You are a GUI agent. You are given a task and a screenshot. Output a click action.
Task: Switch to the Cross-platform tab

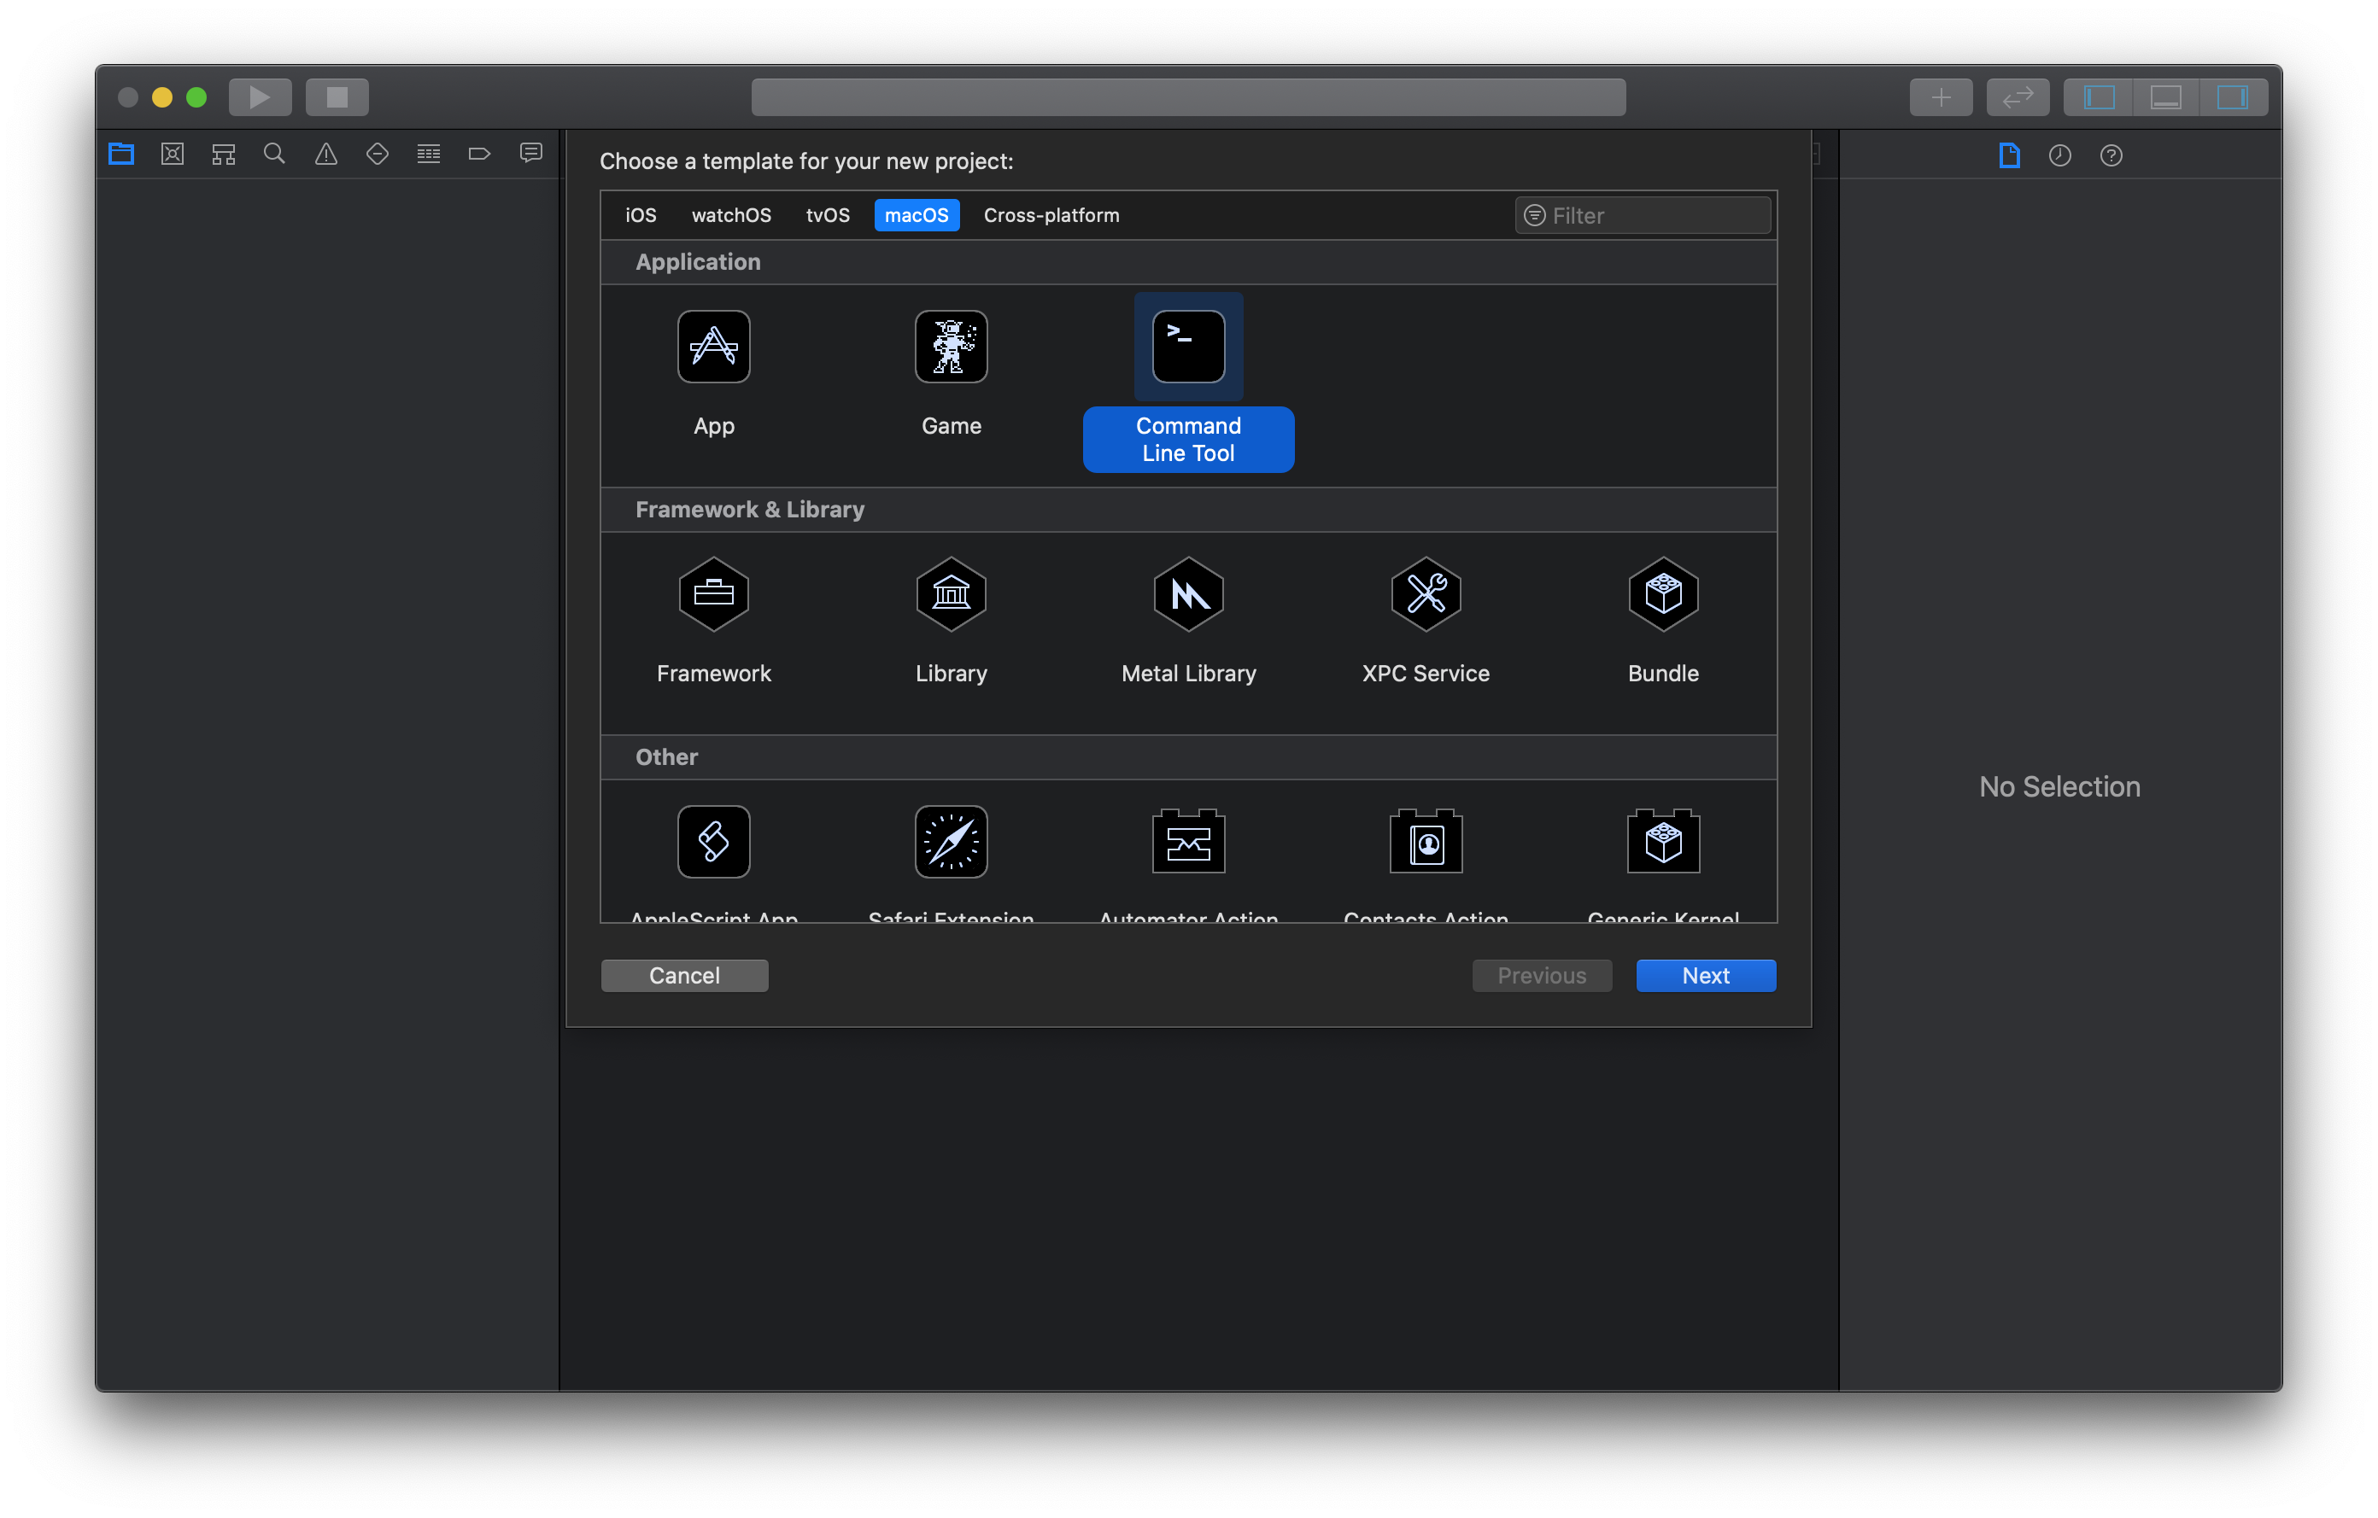click(x=1052, y=215)
